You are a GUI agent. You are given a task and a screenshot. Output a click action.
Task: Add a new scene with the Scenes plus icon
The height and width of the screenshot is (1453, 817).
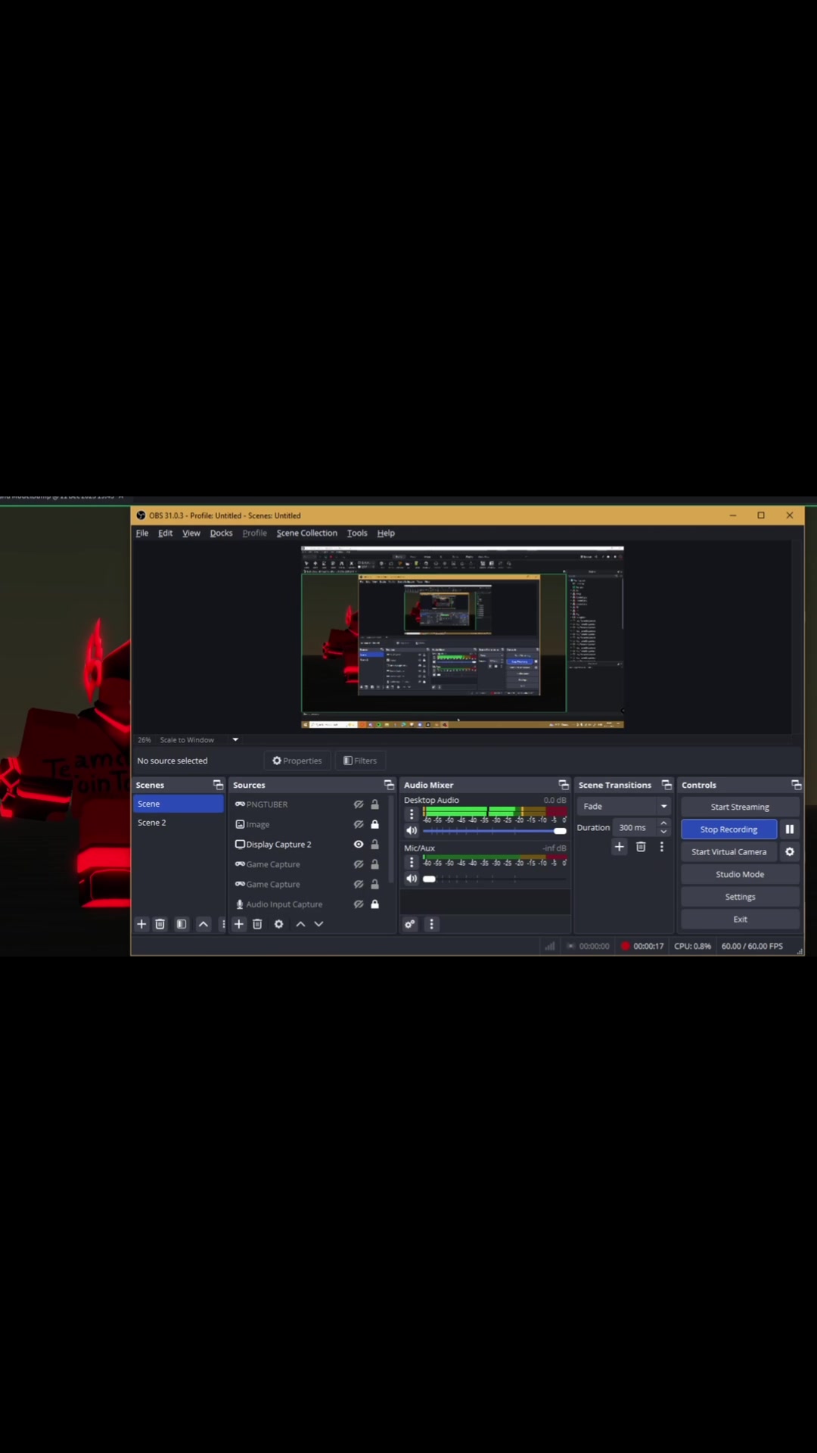tap(141, 924)
